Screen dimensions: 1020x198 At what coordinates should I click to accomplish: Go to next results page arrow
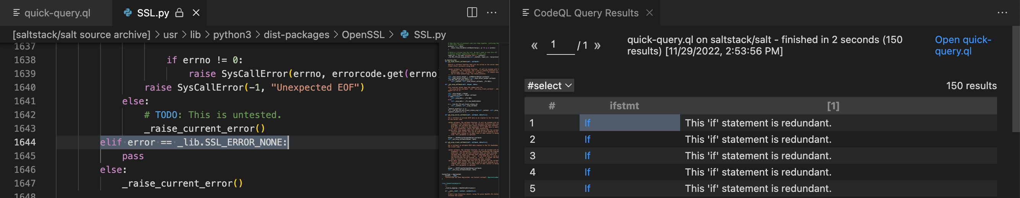598,46
